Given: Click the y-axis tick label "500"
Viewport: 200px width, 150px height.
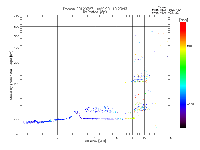Looking at the screenshot, I should [x=16, y=36].
